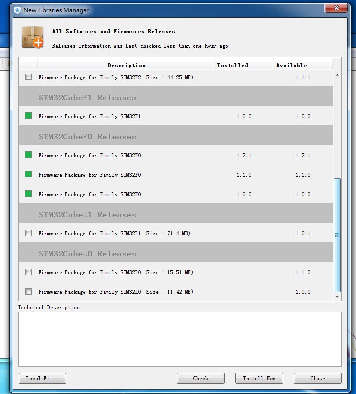Click the New Libraries Manager title bar icon
This screenshot has height=394, width=356.
17,10
